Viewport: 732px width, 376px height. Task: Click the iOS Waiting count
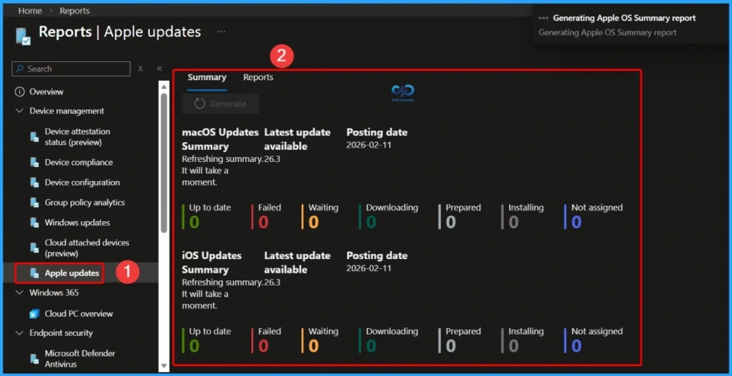pos(313,346)
